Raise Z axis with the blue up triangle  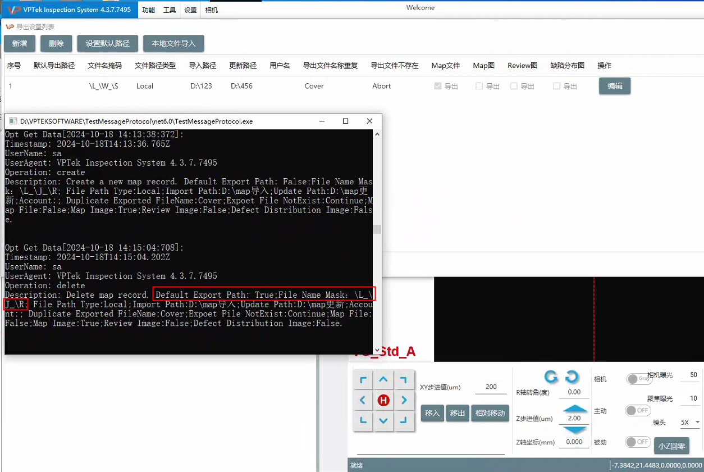(575, 409)
